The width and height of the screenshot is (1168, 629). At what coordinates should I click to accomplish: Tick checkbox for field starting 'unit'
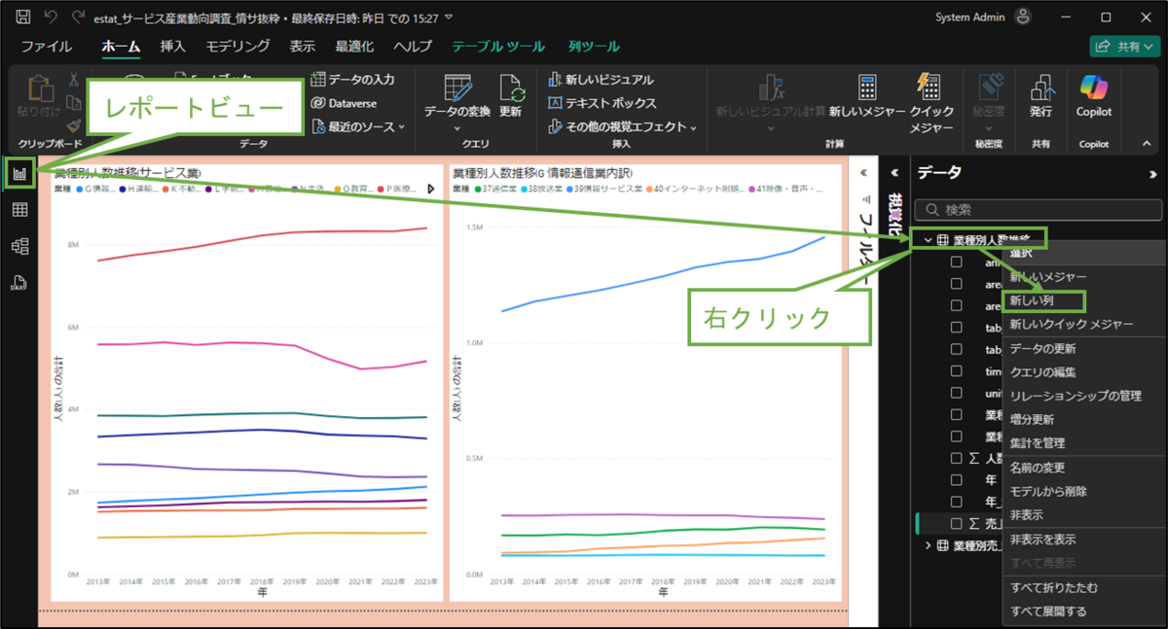point(957,393)
